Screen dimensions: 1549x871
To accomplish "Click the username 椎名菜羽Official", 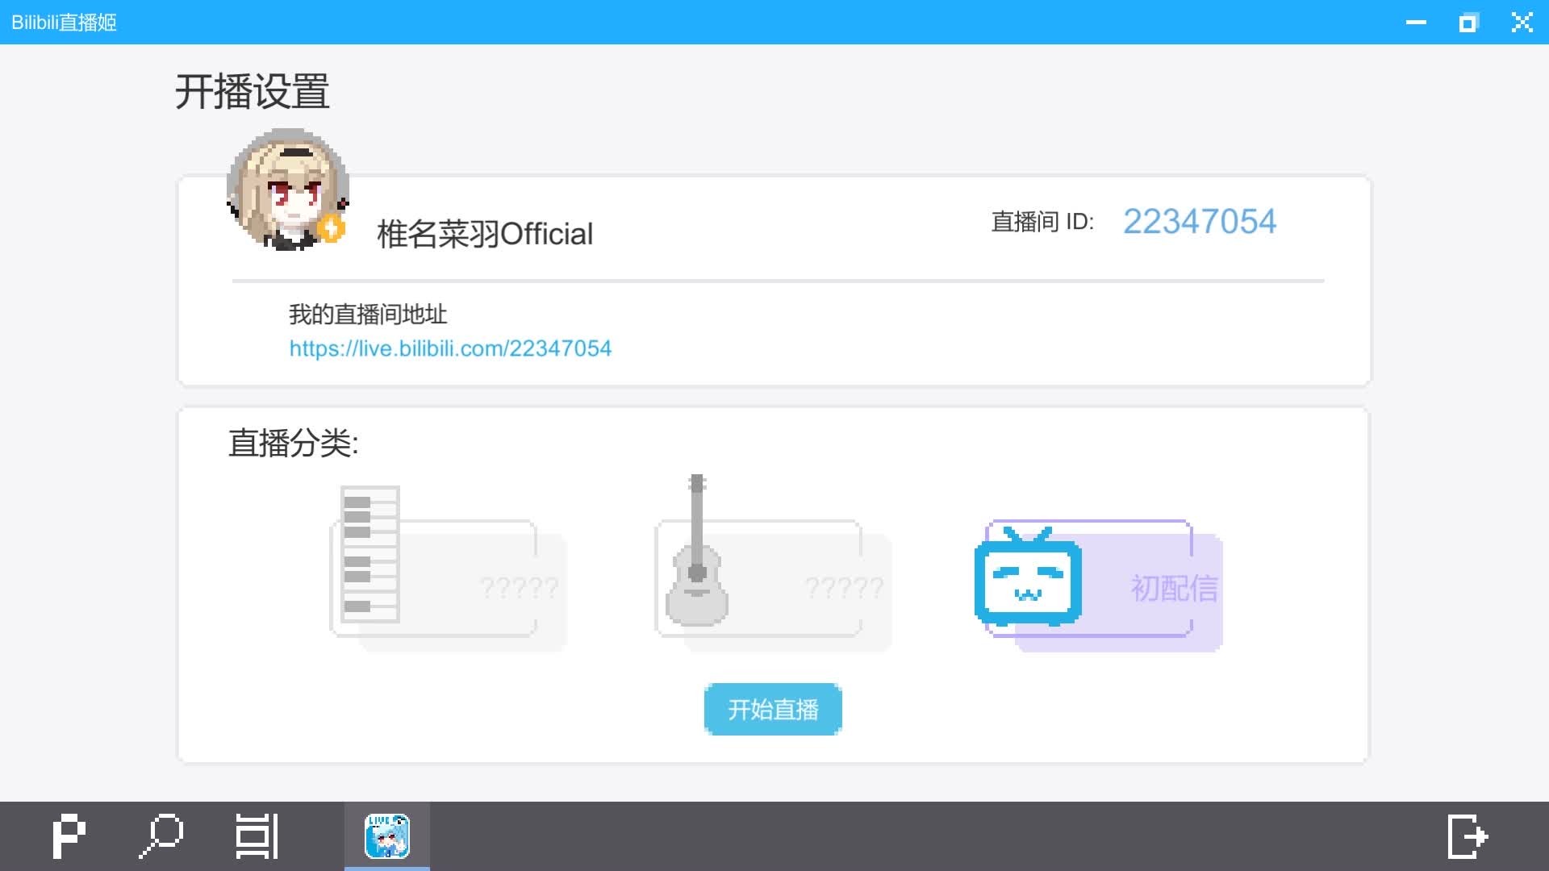I will [485, 235].
